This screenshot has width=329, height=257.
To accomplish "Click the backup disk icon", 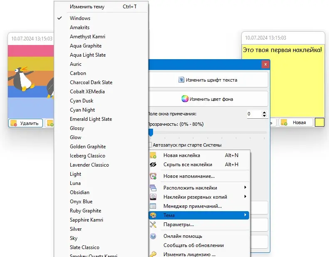I will pos(153,197).
